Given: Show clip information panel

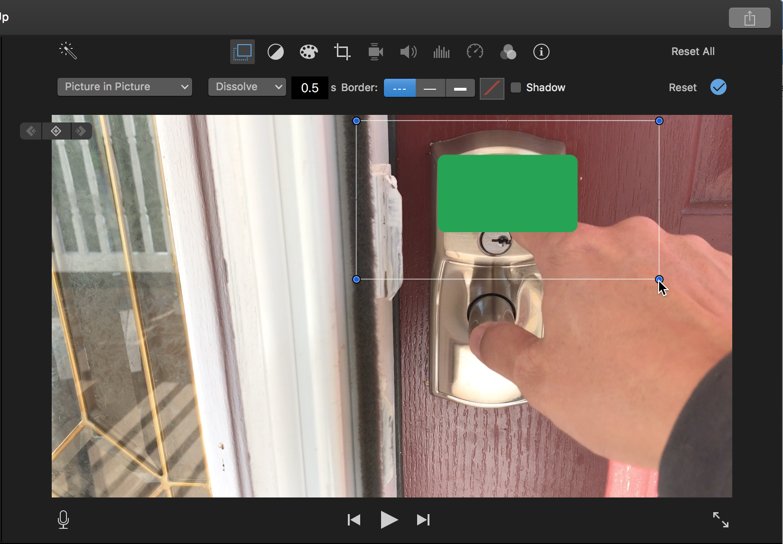Looking at the screenshot, I should (x=541, y=52).
